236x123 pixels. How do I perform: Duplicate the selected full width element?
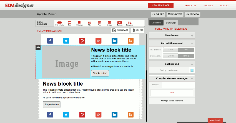pos(120,30)
